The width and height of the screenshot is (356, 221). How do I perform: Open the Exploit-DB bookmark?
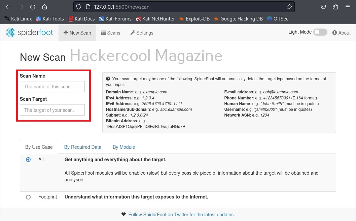(x=194, y=19)
